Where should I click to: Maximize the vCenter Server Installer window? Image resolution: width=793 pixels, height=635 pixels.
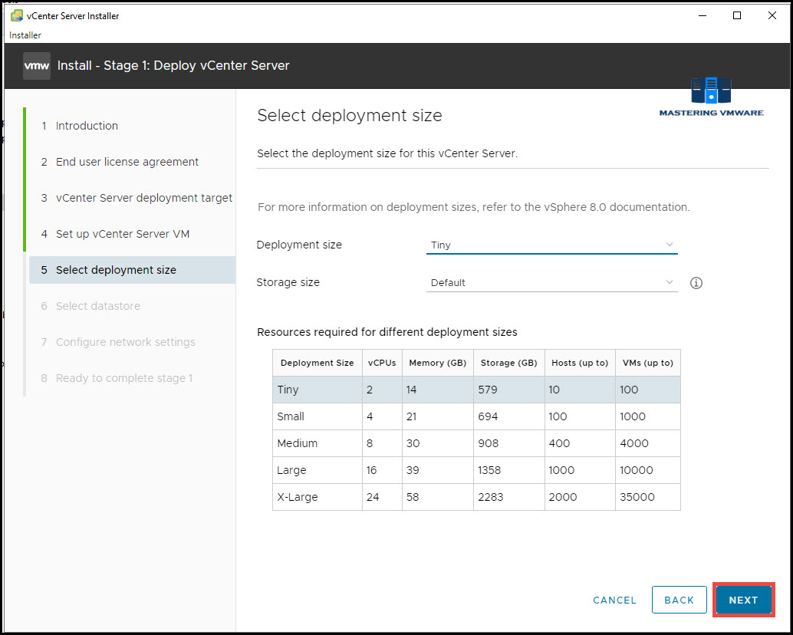(x=737, y=15)
